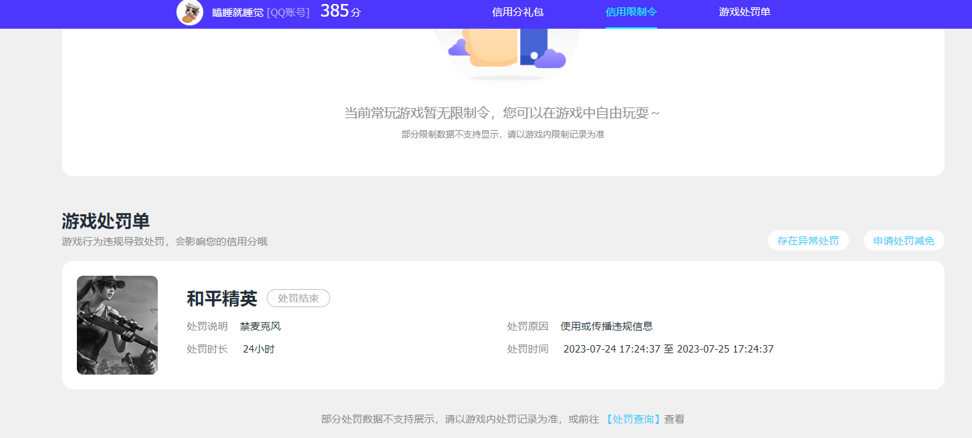
Task: Click the 申请处罚减免 button
Action: pos(904,240)
